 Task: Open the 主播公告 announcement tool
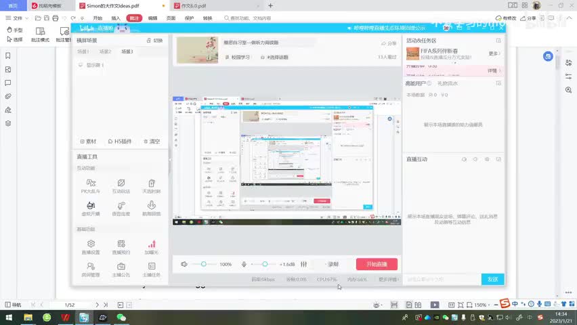121,269
